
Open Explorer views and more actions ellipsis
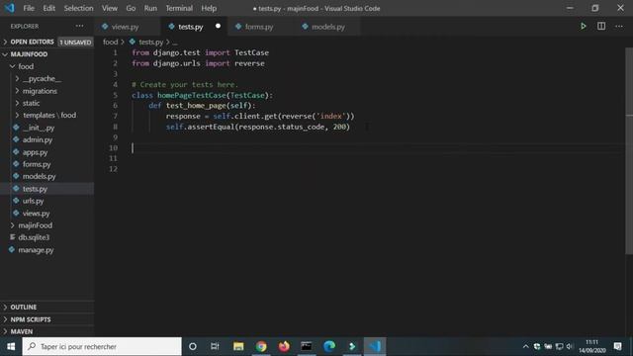click(79, 26)
